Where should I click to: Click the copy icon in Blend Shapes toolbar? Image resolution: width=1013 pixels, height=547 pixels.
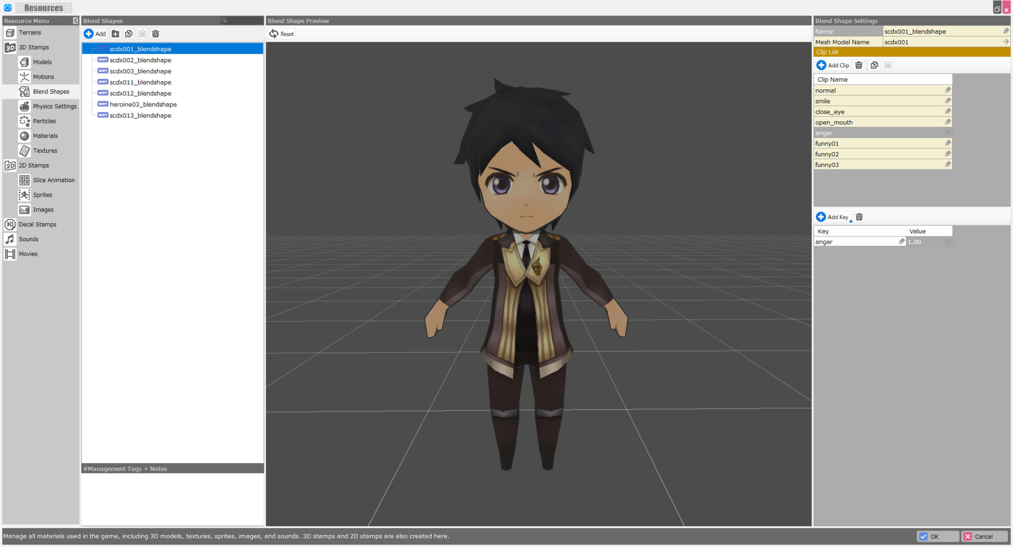pyautogui.click(x=128, y=34)
